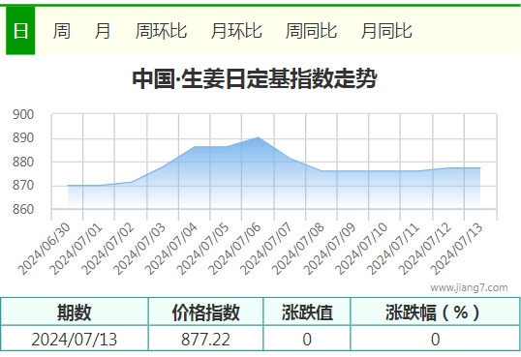Viewport: 521px width, 357px height.
Task: Open the www.jiang7.com watermark link
Action: pos(469,287)
